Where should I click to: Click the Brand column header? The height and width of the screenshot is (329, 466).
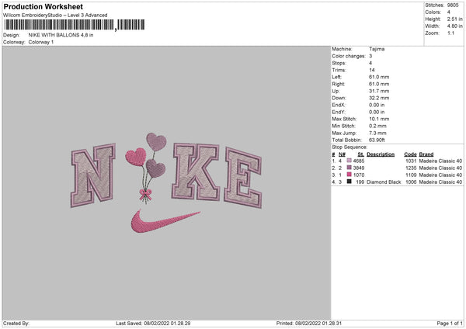pos(426,154)
